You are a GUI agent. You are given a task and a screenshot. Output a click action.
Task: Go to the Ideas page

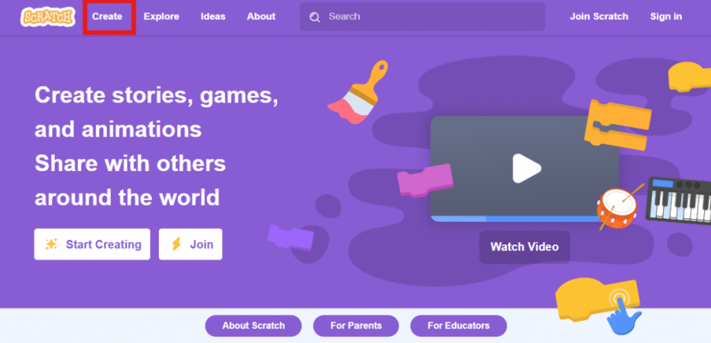coord(213,17)
